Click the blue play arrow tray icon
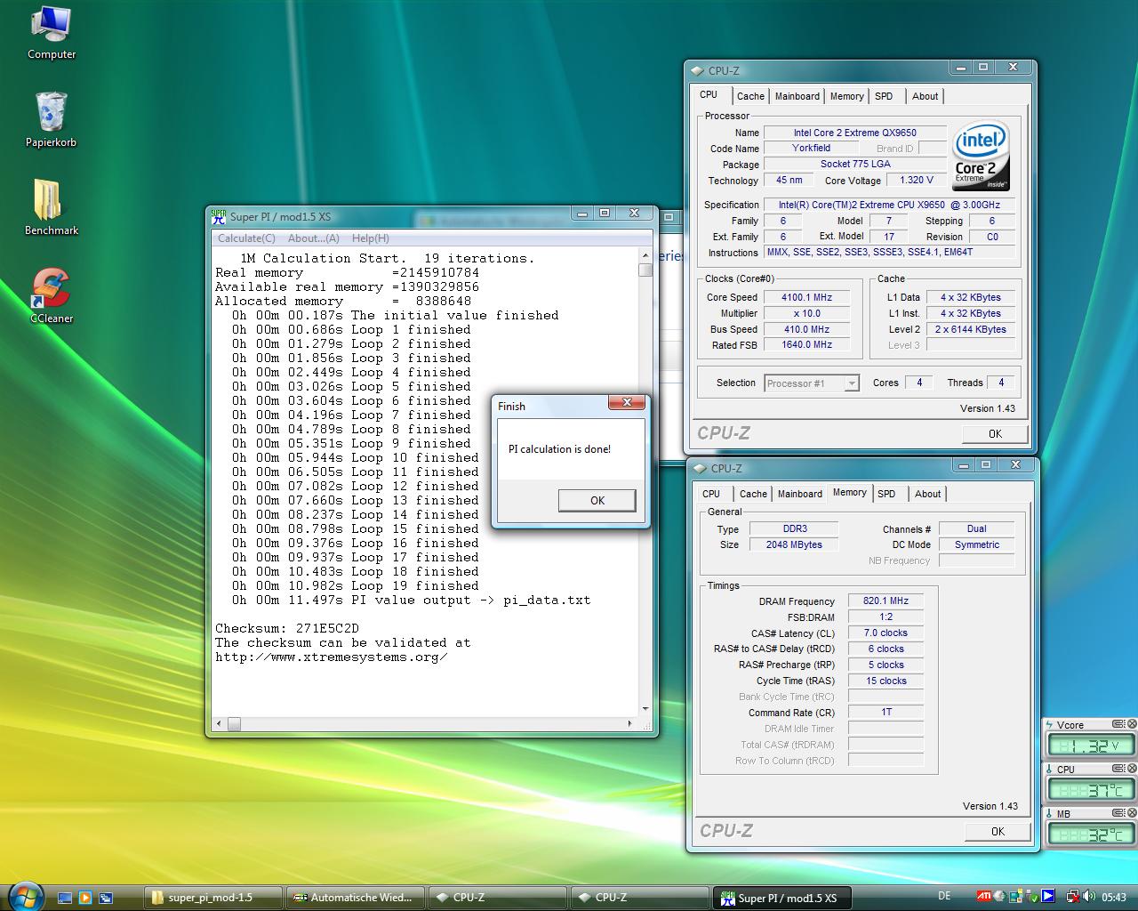This screenshot has height=911, width=1138. point(1048,897)
